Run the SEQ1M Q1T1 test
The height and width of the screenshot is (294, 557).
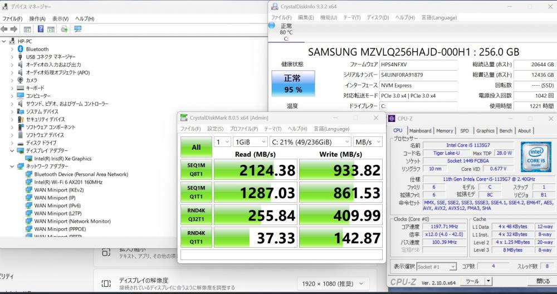point(197,192)
